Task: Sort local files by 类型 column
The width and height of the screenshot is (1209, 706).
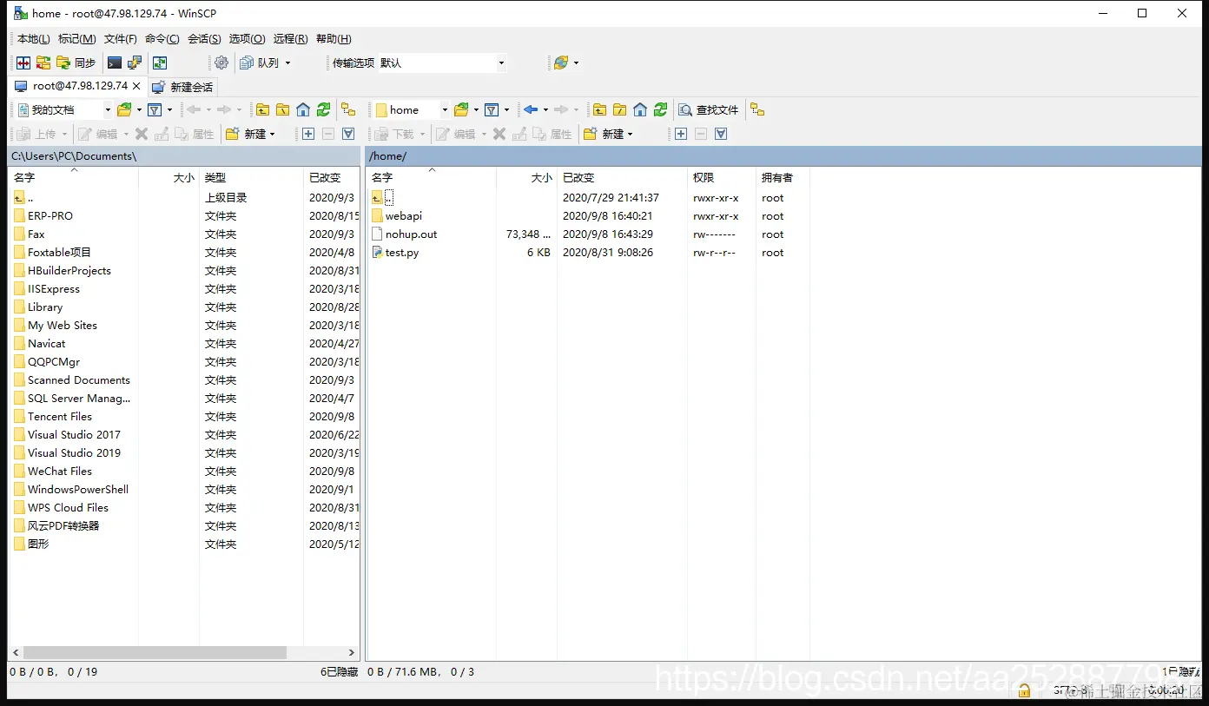Action: tap(251, 177)
